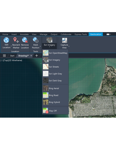The width and height of the screenshot is (116, 150).
Task: Switch map to Bing Road
Action: [55, 95]
